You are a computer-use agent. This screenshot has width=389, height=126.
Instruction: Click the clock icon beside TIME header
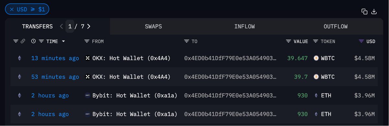click(33, 41)
